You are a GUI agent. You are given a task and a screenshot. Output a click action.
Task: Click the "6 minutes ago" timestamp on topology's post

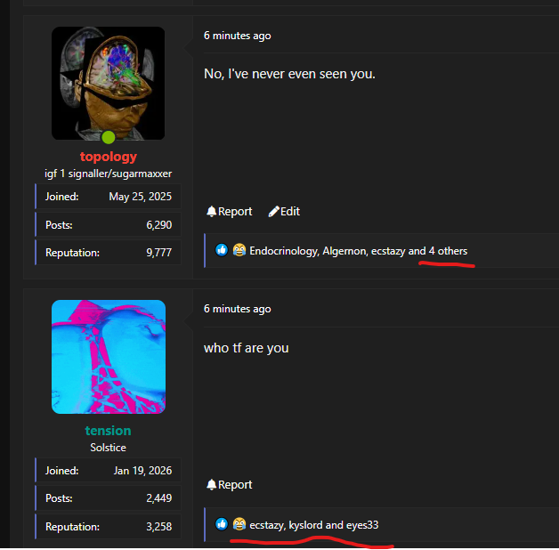click(238, 36)
